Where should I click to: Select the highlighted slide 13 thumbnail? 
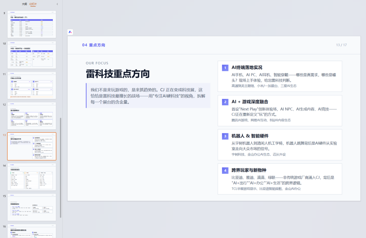(x=32, y=146)
